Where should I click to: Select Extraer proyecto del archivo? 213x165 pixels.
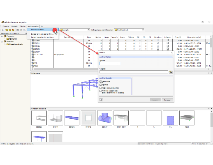pos(43,34)
